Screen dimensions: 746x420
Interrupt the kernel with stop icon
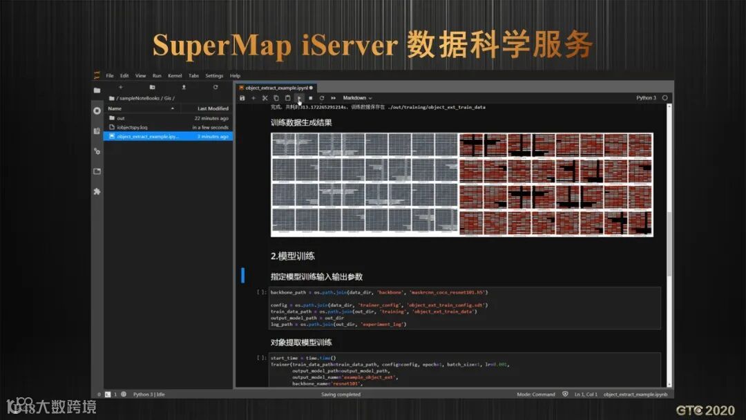click(x=311, y=98)
